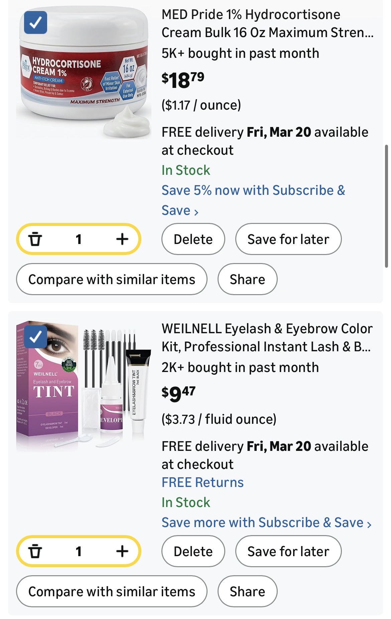This screenshot has width=391, height=619.
Task: Click trash icon for WEILNELL tint kit
Action: pyautogui.click(x=35, y=551)
